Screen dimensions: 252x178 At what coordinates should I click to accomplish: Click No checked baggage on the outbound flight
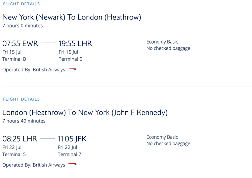pos(168,48)
